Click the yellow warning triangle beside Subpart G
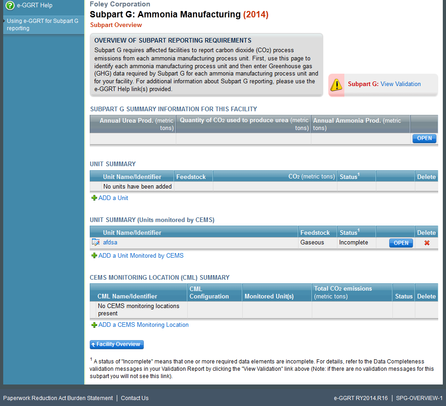The image size is (446, 406). coord(337,84)
